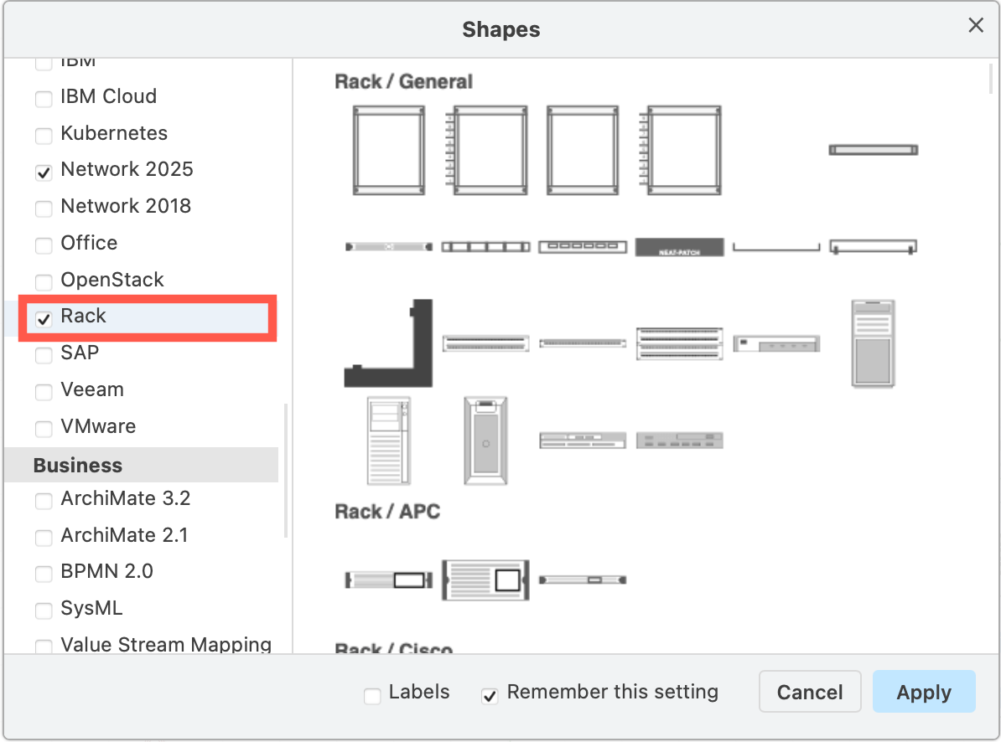Click the Apply button
Viewport: 1001px width, 742px height.
(x=924, y=692)
